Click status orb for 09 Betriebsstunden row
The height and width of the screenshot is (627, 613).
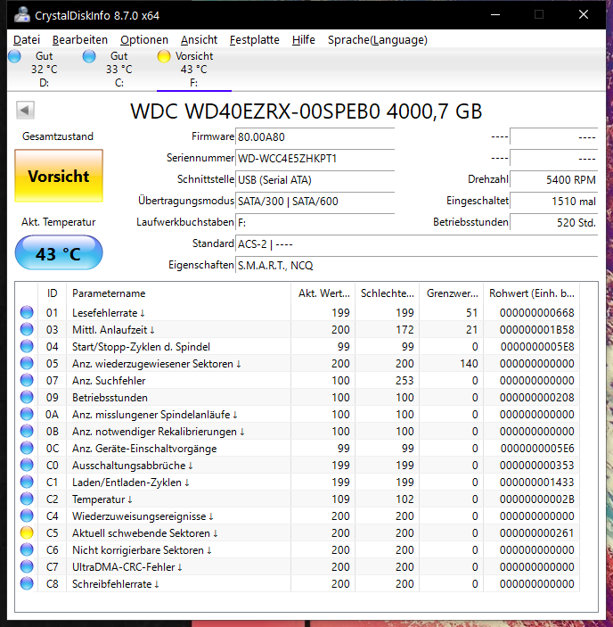27,397
